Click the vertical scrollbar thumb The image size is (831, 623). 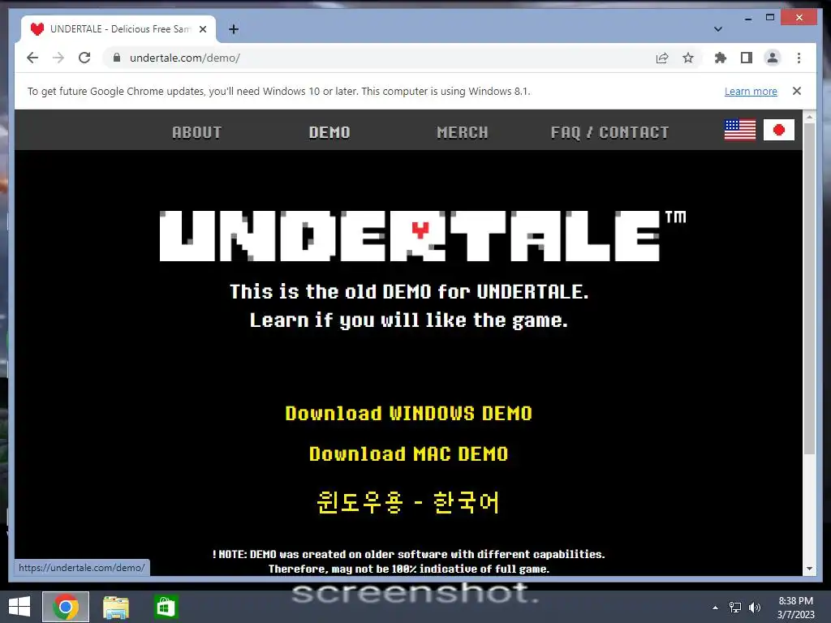click(x=809, y=289)
